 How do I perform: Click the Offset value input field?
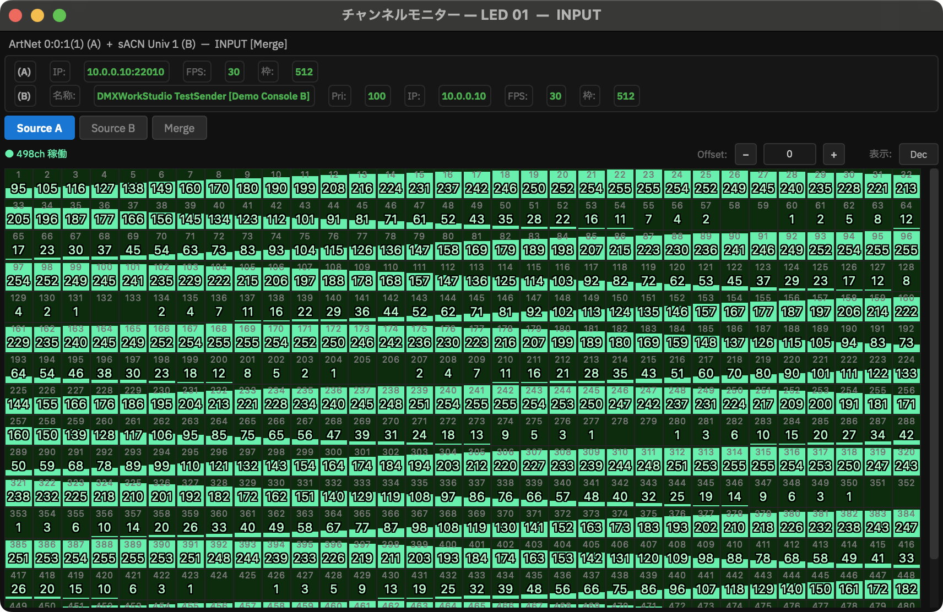pos(789,154)
